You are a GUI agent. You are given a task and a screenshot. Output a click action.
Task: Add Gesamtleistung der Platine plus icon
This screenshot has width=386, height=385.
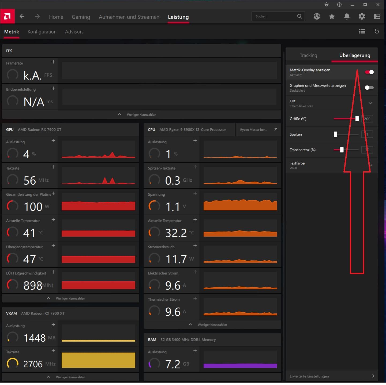53,193
